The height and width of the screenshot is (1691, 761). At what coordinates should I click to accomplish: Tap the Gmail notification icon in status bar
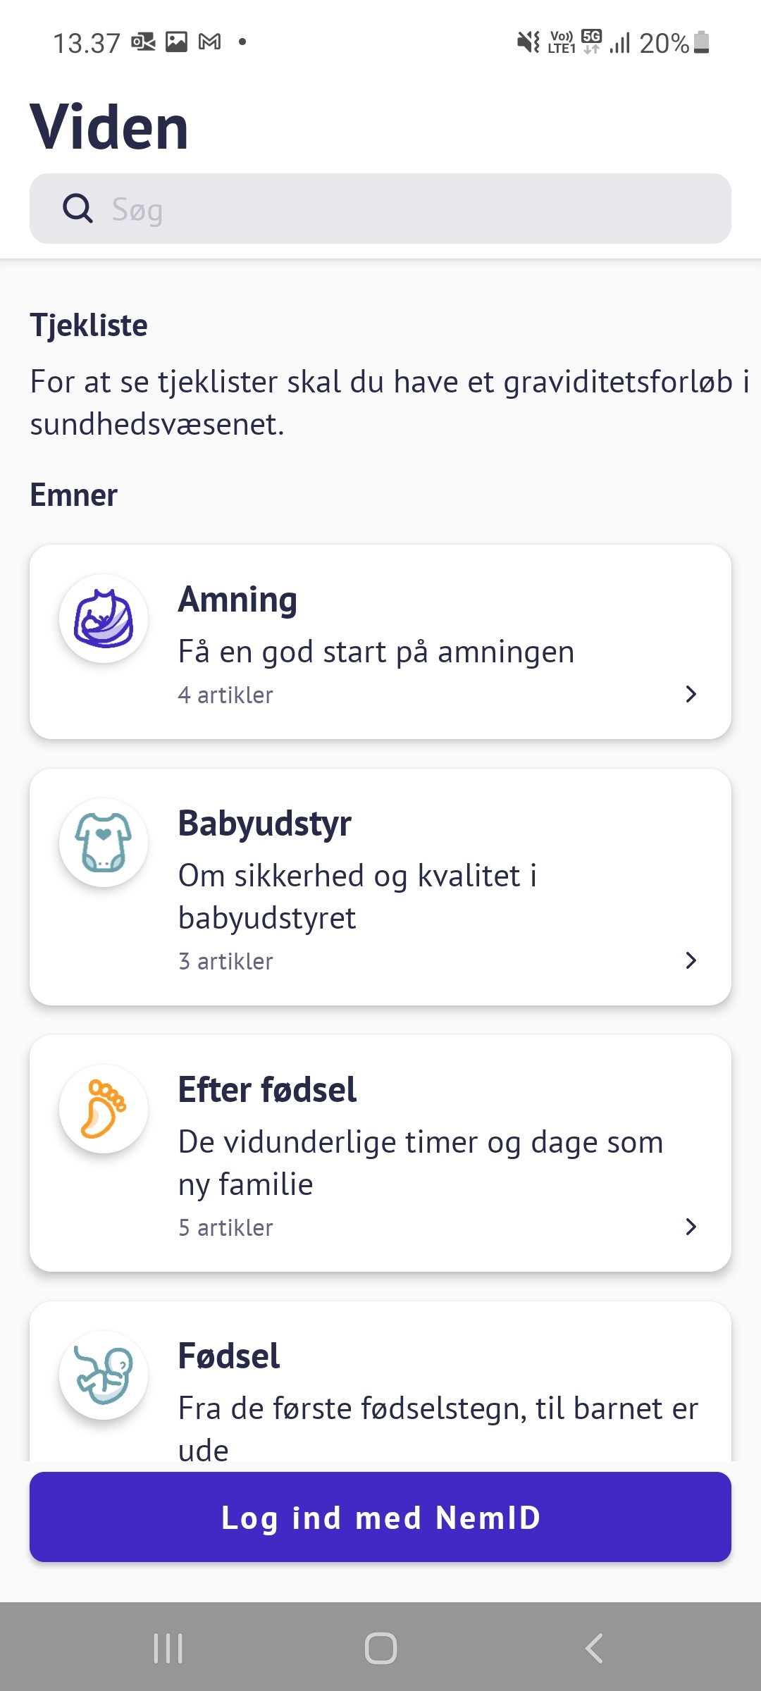point(210,42)
